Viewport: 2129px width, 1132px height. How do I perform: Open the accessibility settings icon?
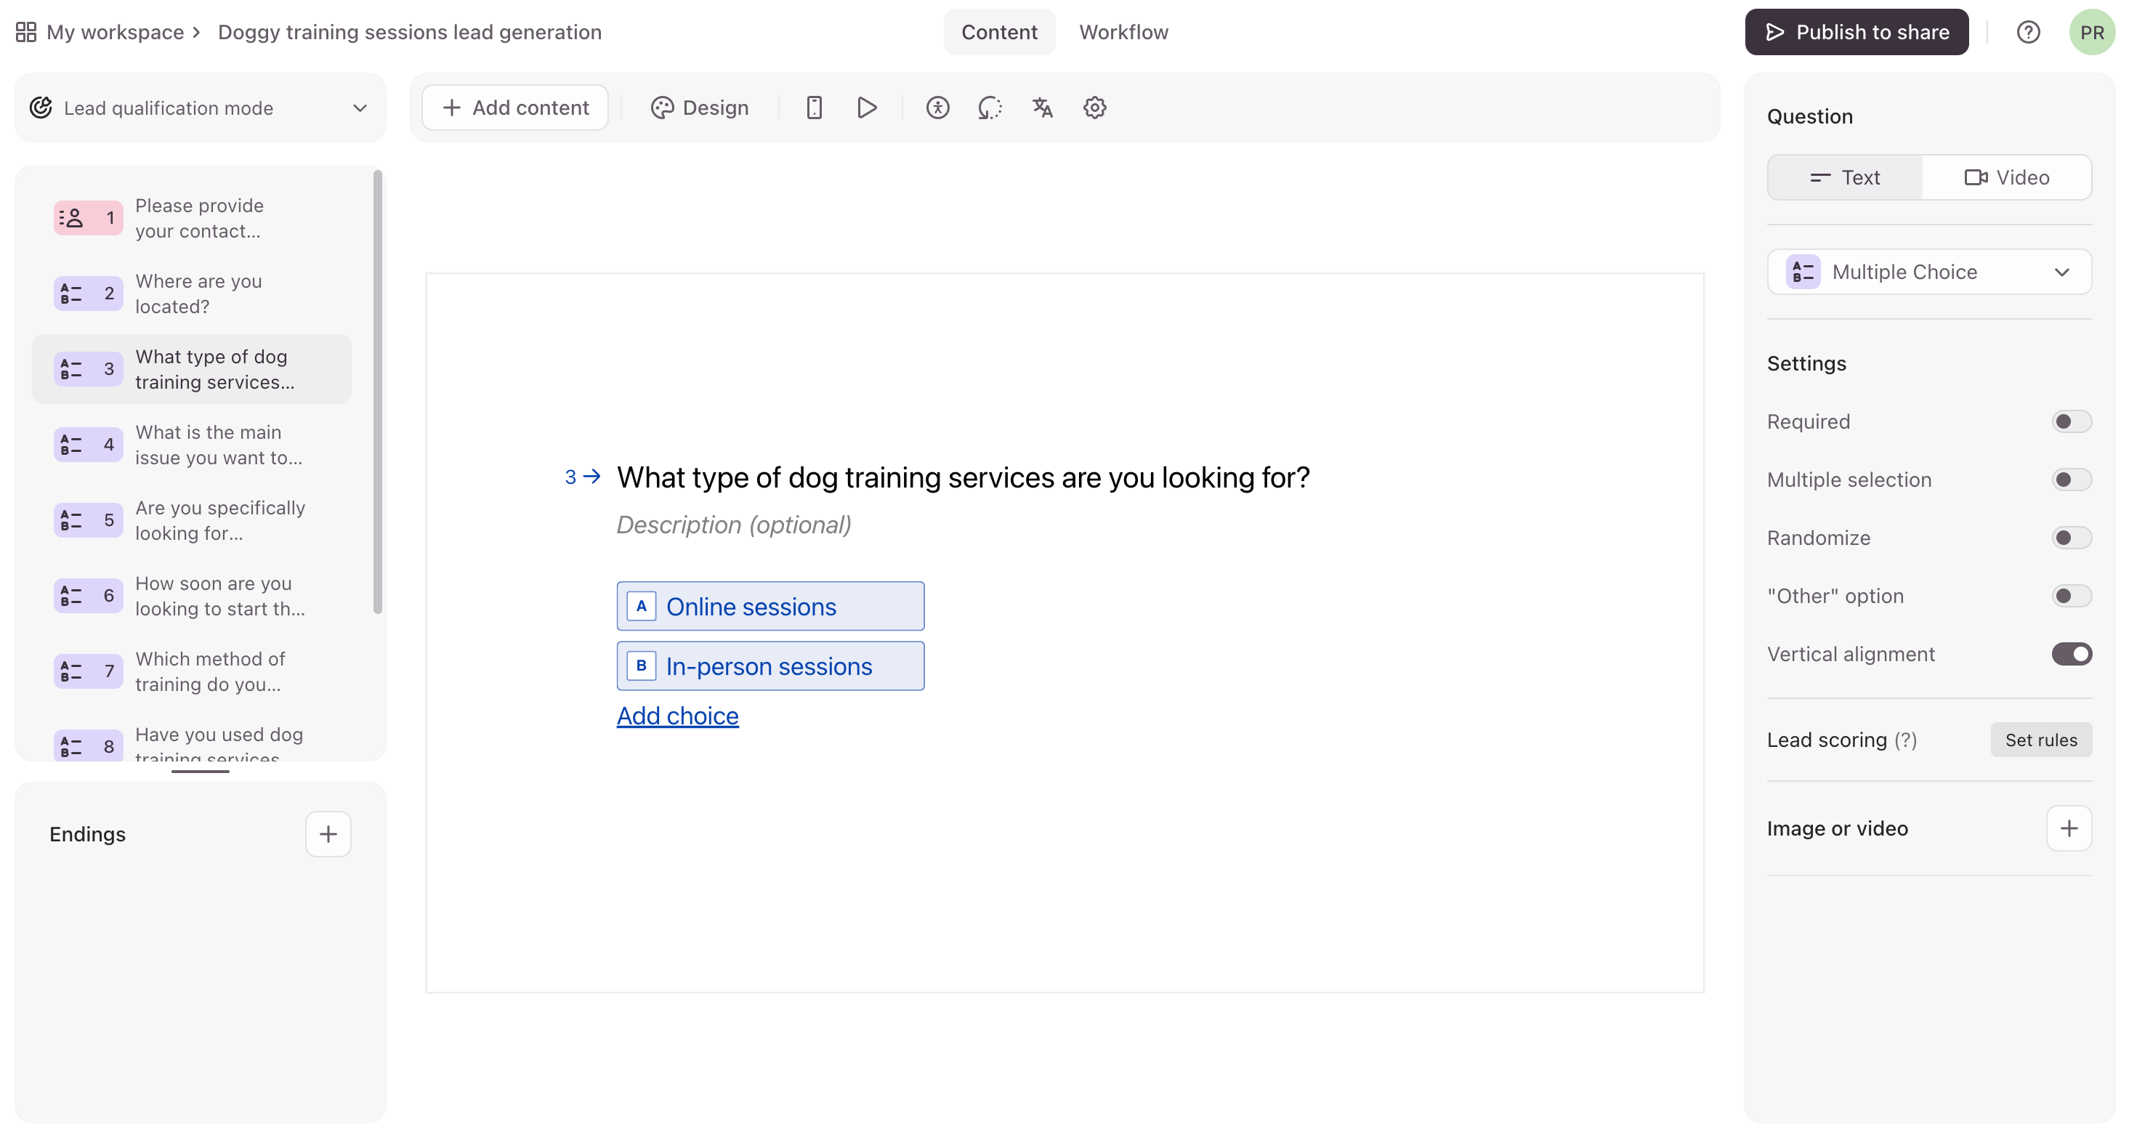(x=937, y=108)
